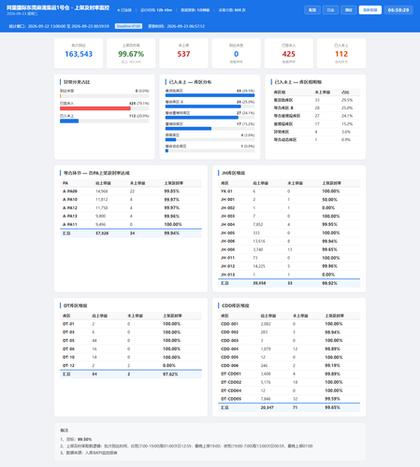Select the DT-01 row
The height and width of the screenshot is (467, 420).
(x=131, y=324)
